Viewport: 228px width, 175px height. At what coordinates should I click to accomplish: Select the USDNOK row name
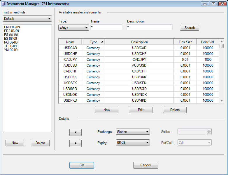tap(70, 95)
